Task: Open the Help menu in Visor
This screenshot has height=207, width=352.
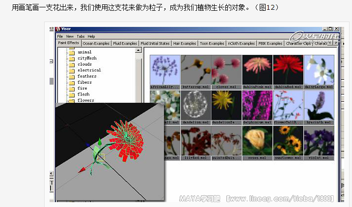Action: pyautogui.click(x=91, y=36)
